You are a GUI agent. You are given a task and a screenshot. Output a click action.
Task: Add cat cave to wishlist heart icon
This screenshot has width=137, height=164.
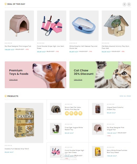pyautogui.click(x=80, y=113)
